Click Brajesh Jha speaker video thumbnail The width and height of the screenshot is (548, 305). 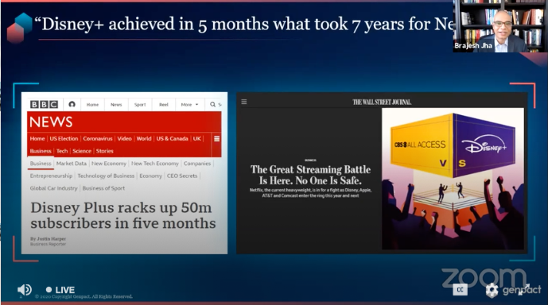click(x=500, y=26)
